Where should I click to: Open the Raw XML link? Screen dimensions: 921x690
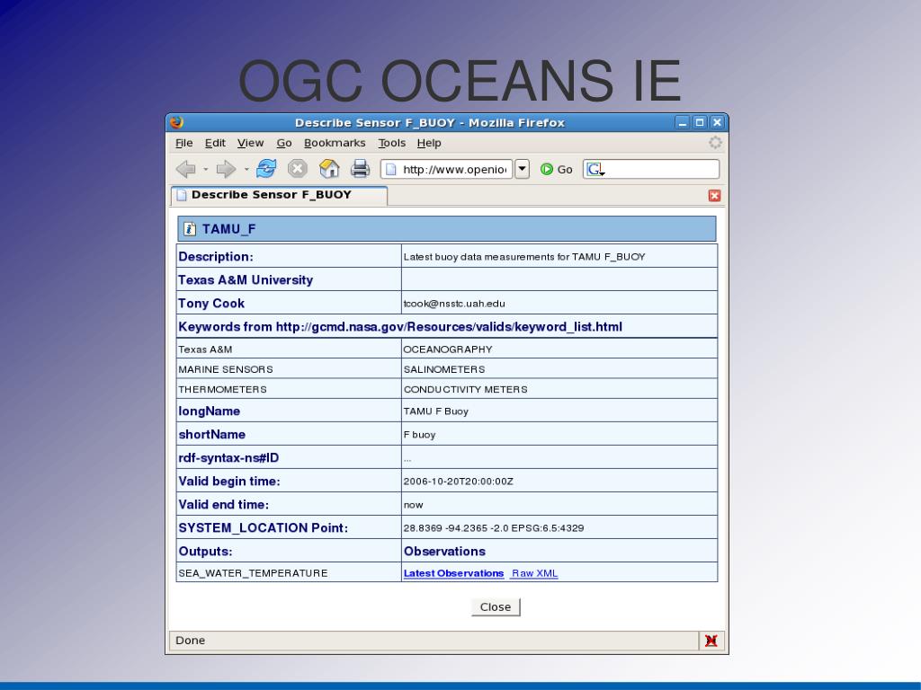[x=534, y=573]
